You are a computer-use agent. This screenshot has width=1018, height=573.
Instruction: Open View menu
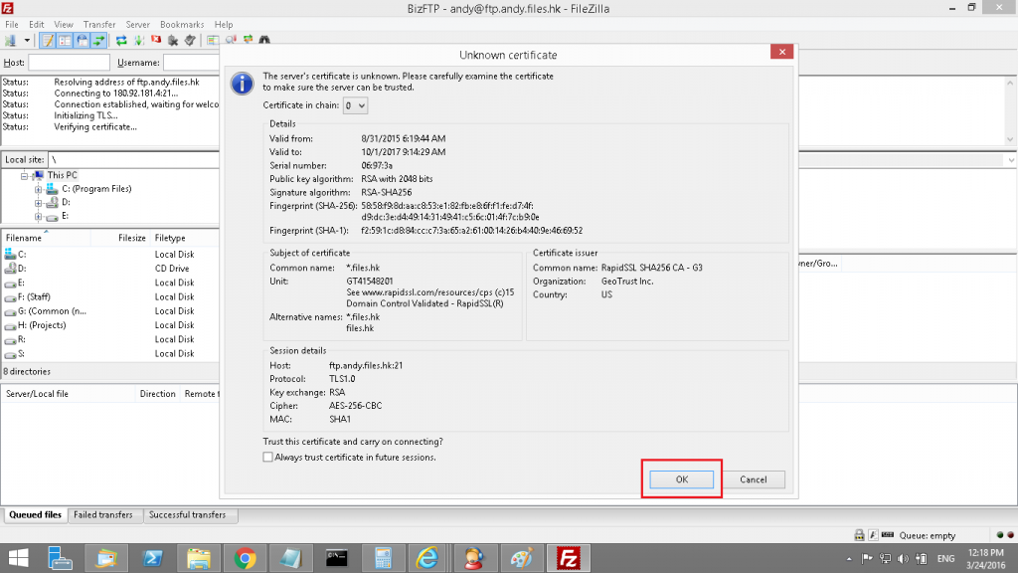[x=63, y=25]
